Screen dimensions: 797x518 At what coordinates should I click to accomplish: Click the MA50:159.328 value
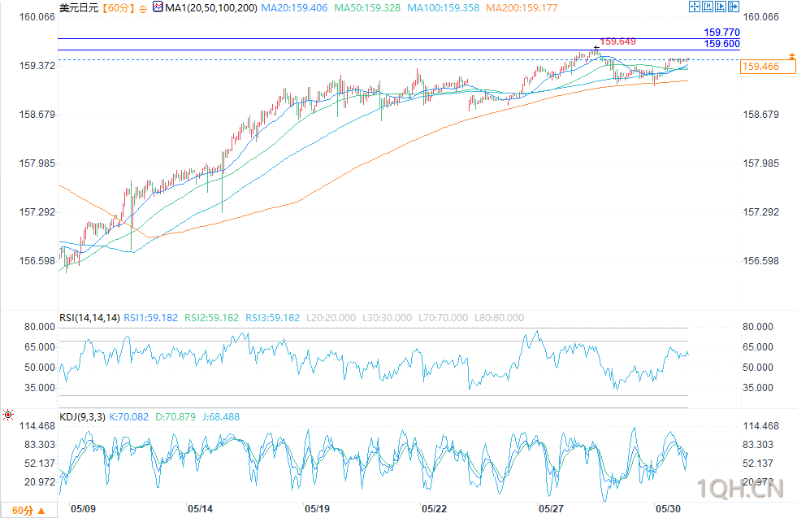pyautogui.click(x=367, y=8)
